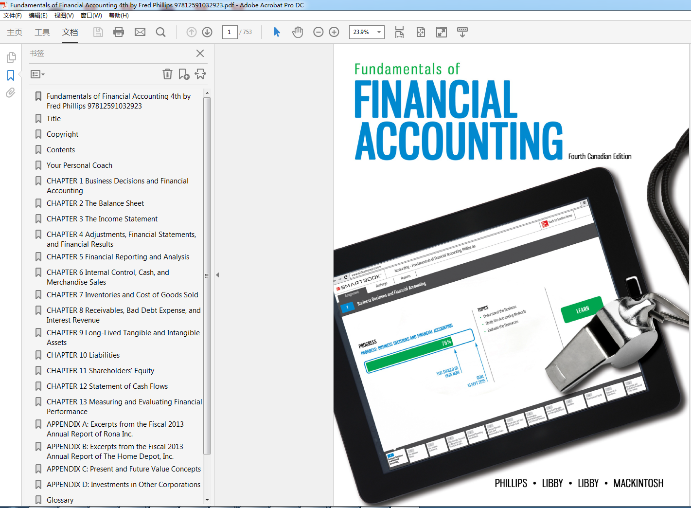
Task: Click the Save file icon
Action: [98, 32]
